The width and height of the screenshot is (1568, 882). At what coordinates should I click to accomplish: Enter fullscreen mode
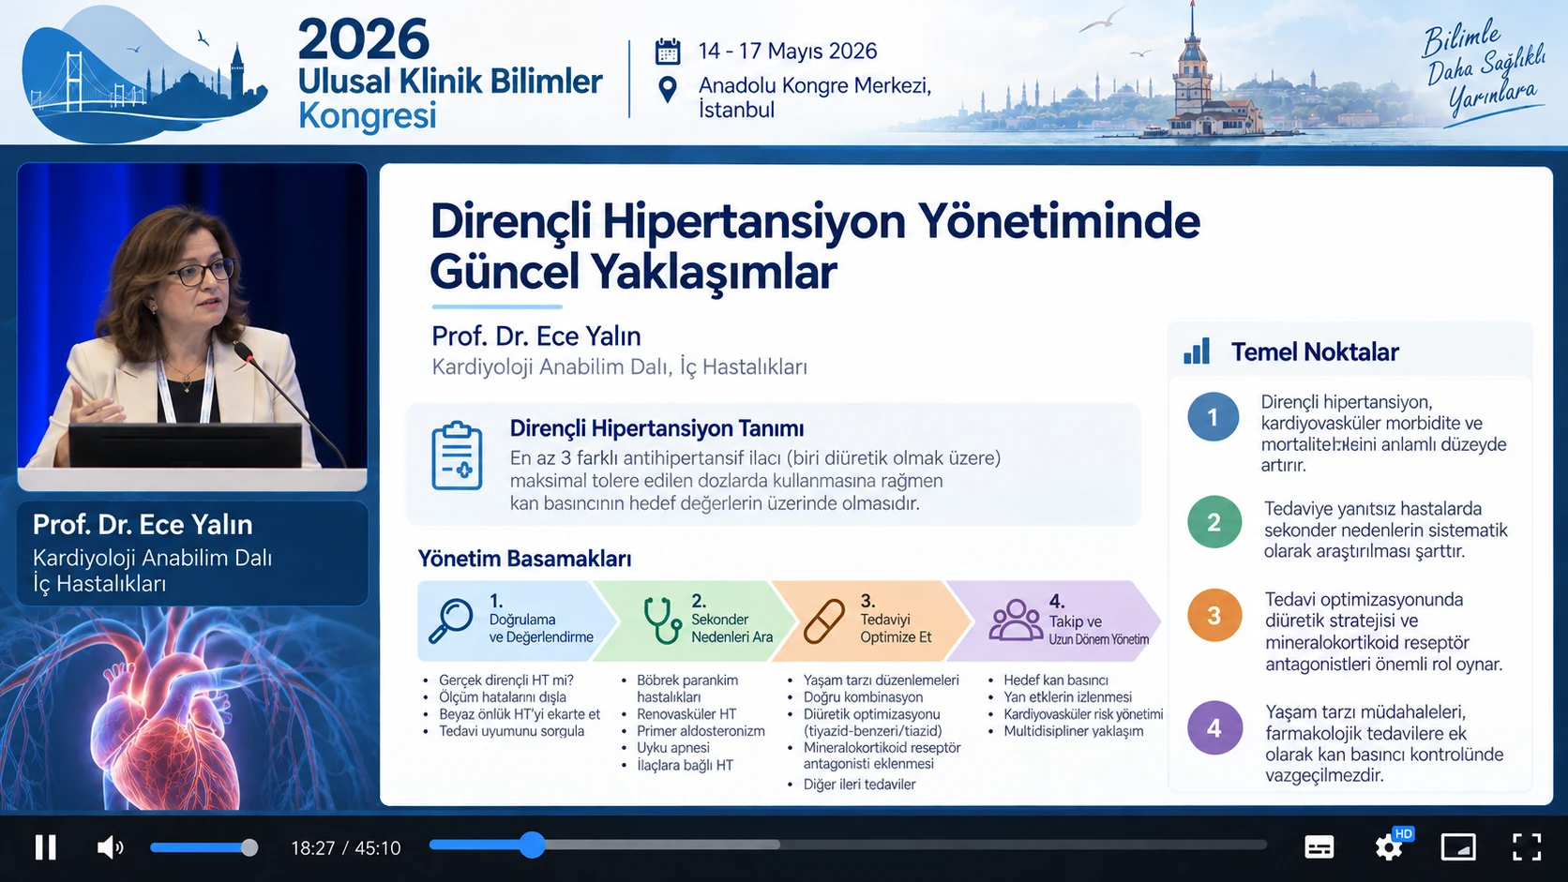point(1527,847)
